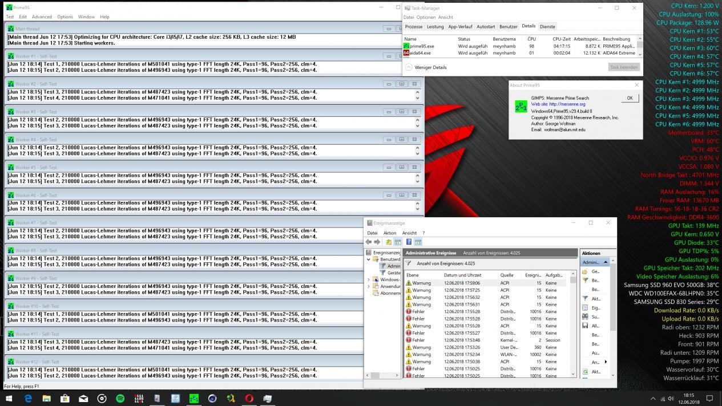Open the notification center icon
The width and height of the screenshot is (722, 406).
pos(710,399)
